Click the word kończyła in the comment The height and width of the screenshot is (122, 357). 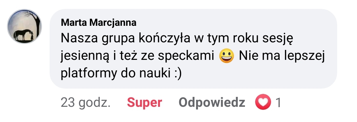point(164,39)
